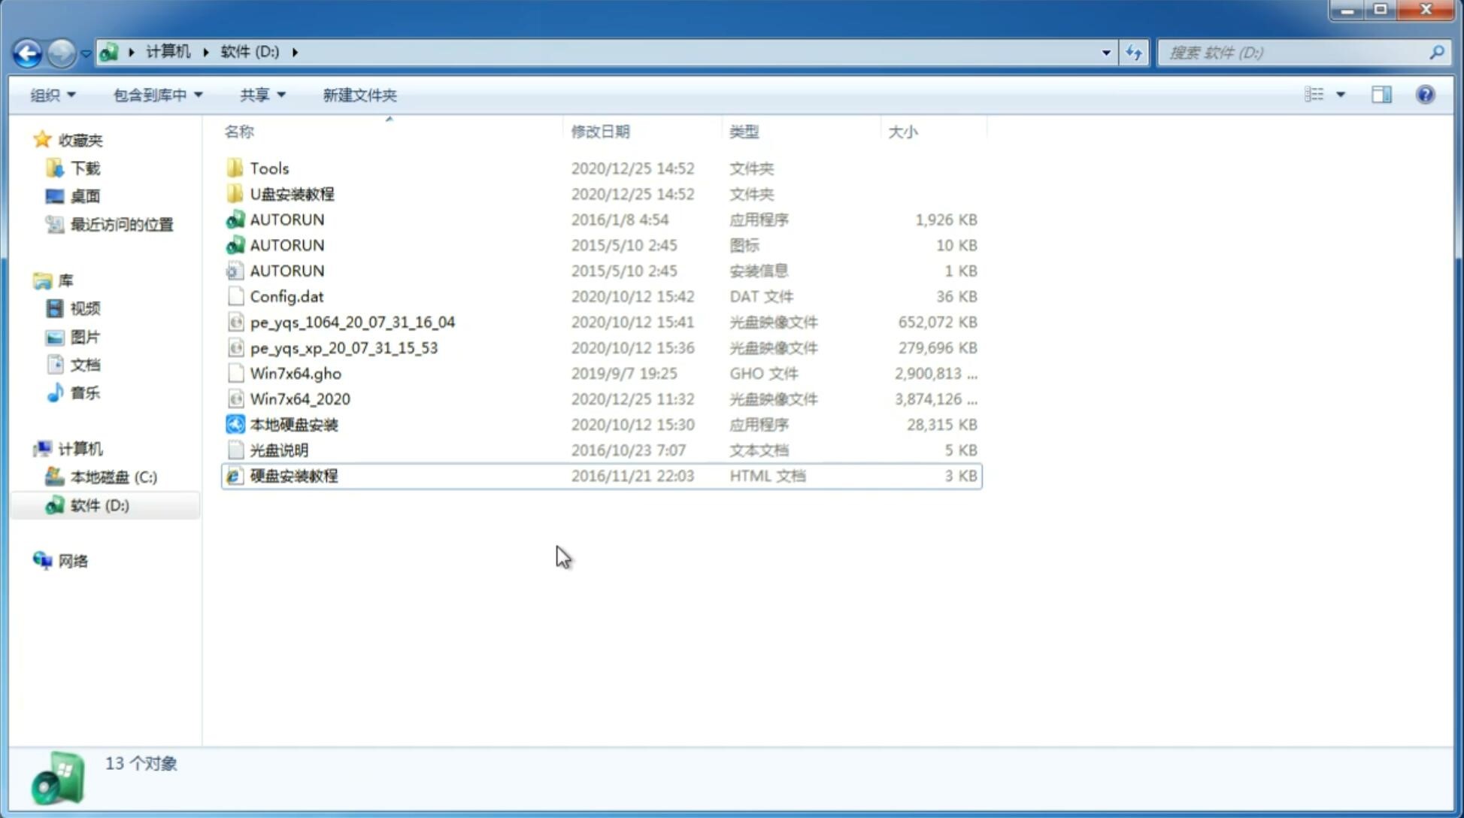
Task: Click the 共享 dropdown menu
Action: coord(262,95)
